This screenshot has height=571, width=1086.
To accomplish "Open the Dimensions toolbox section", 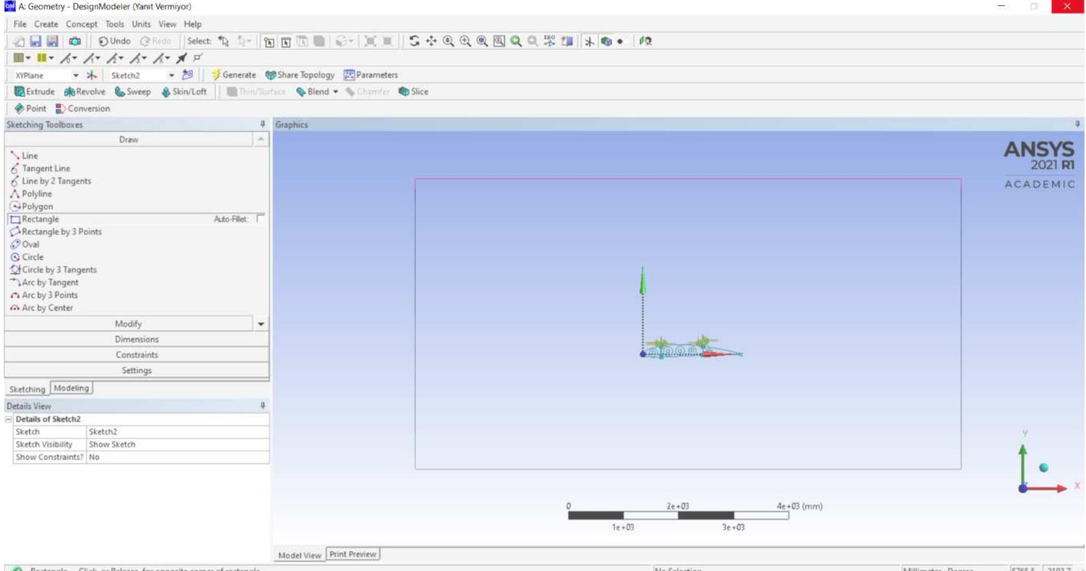I will coord(136,339).
